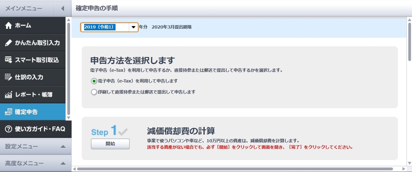Open かんたん取引入力 menu item
This screenshot has height=172, width=412.
pyautogui.click(x=33, y=43)
